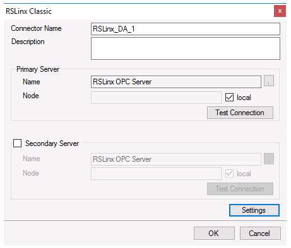
Task: Confirm the dialog with OK
Action: 214,233
